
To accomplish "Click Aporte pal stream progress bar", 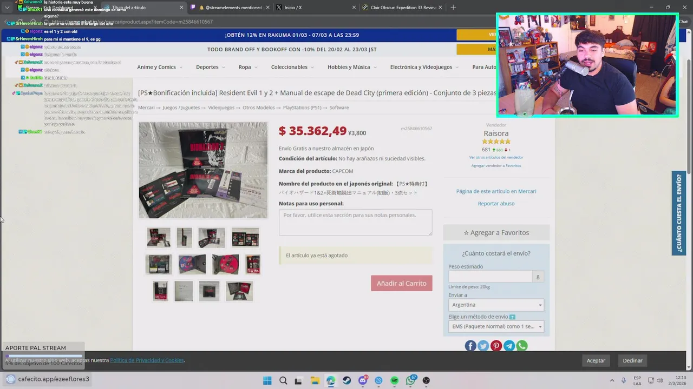I will point(43,356).
